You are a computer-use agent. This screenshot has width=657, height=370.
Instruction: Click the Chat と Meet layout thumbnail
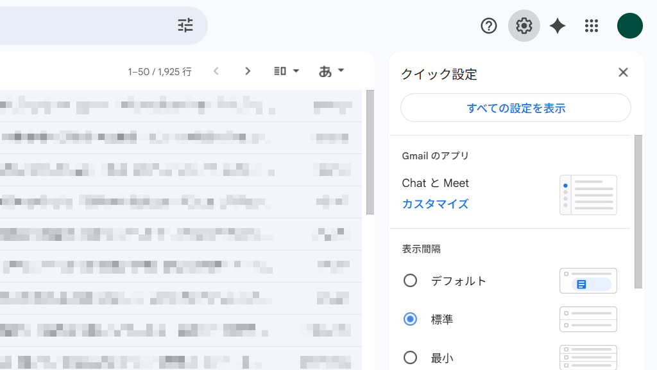588,195
